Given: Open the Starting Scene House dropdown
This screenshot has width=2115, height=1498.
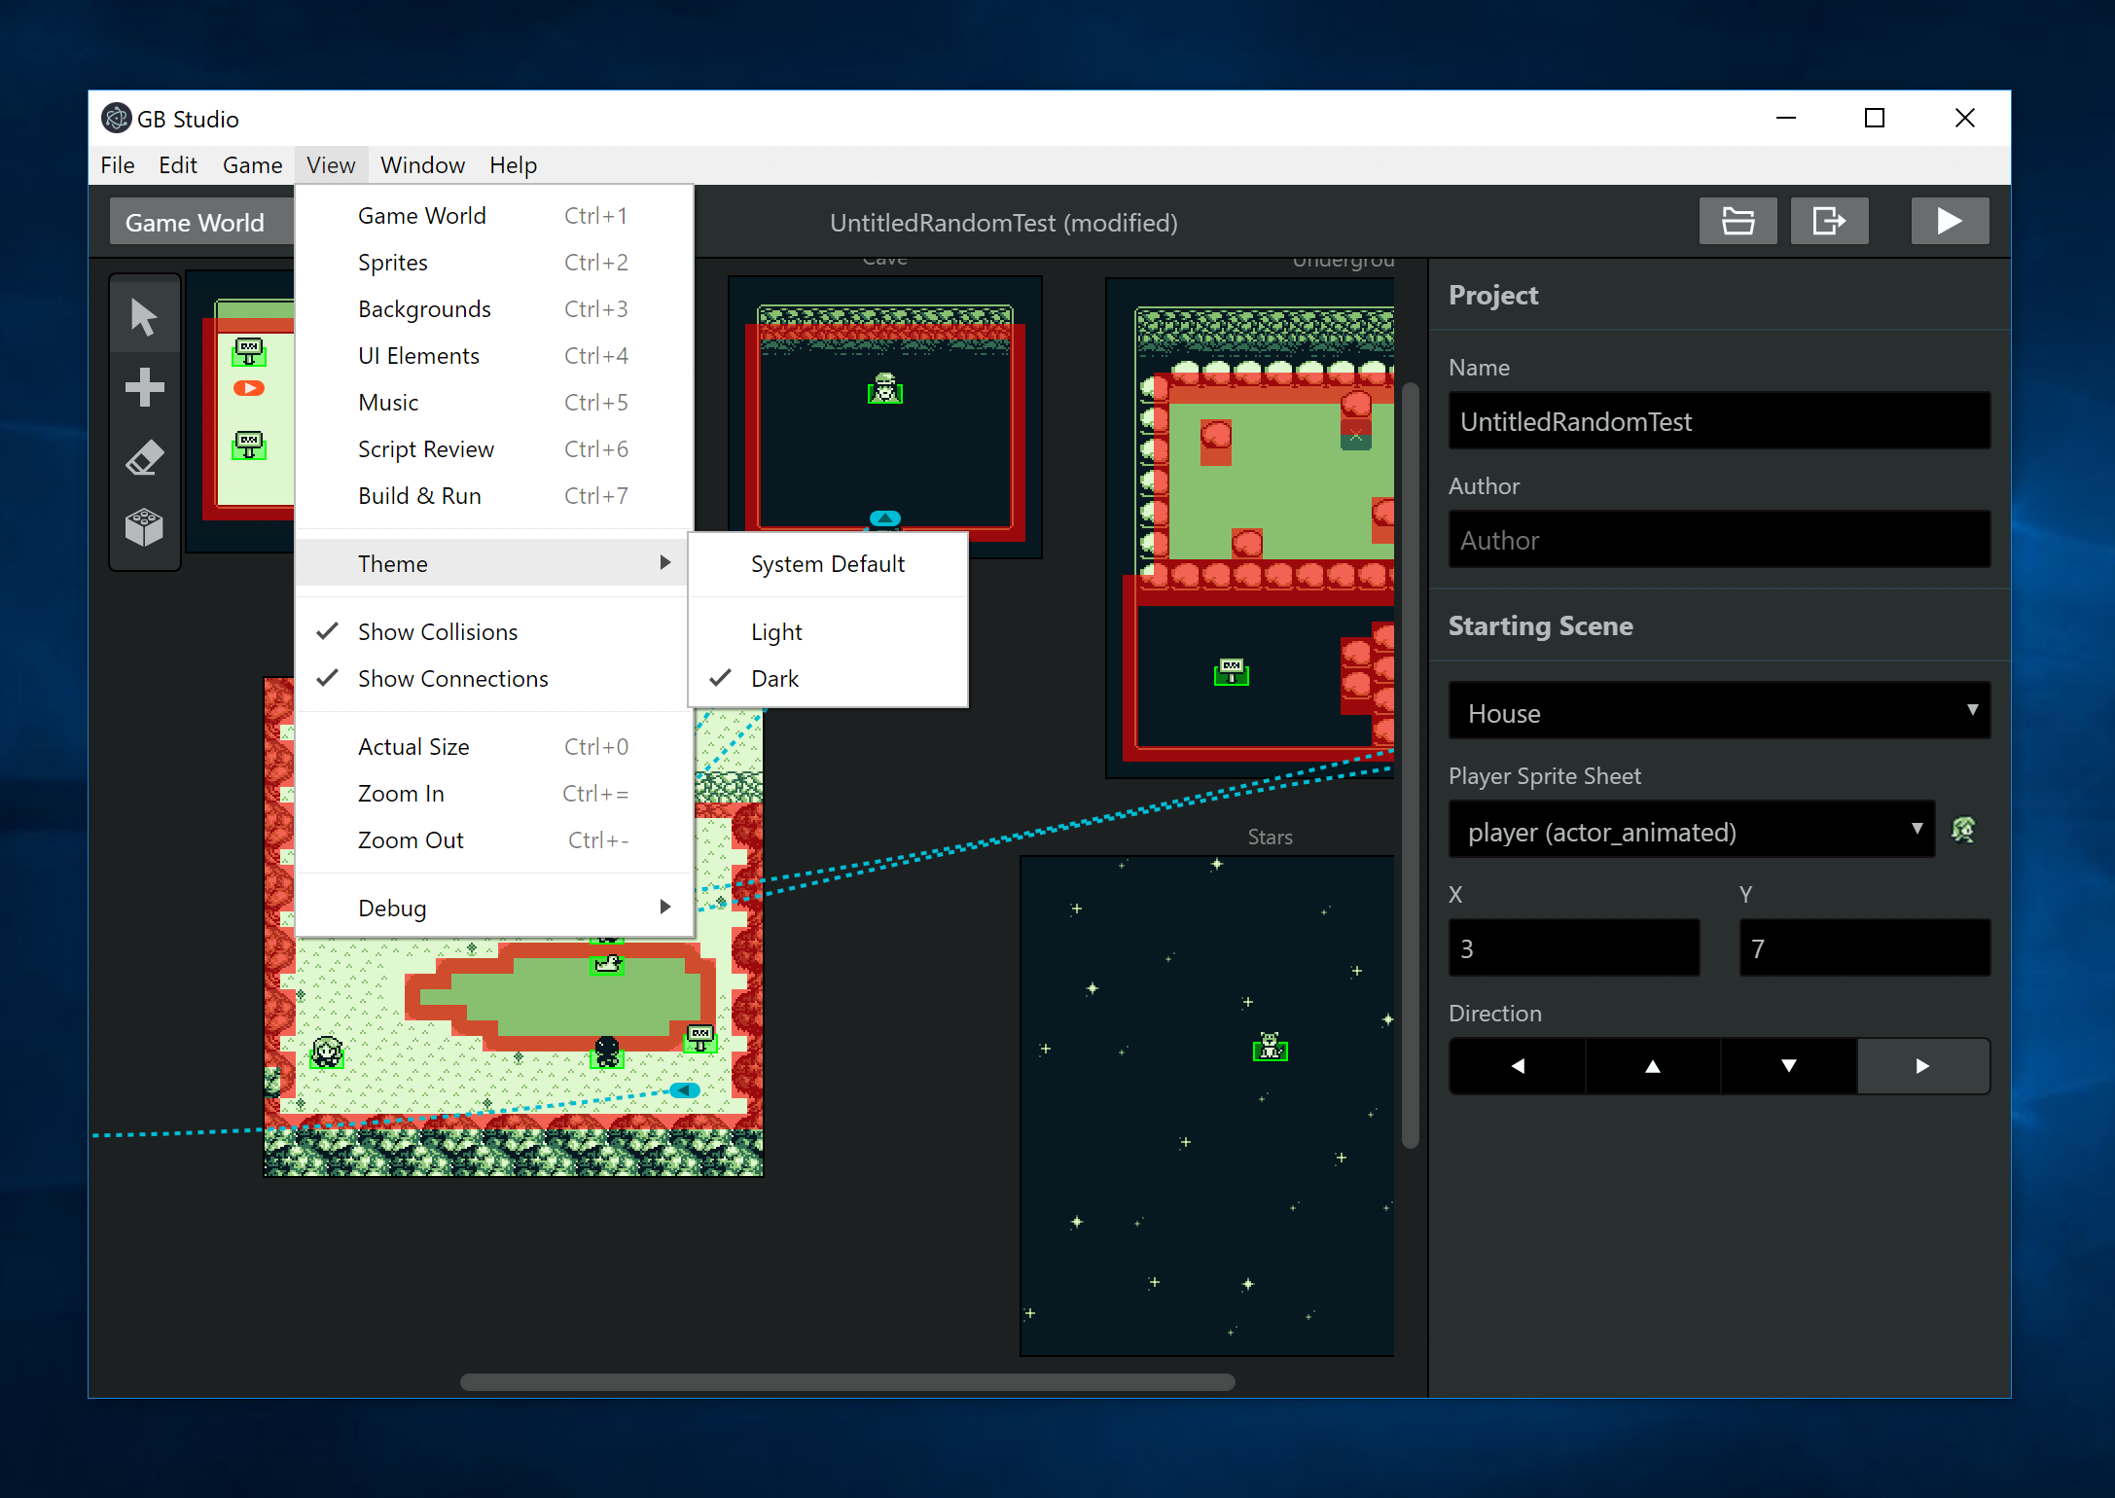Looking at the screenshot, I should [x=1719, y=712].
